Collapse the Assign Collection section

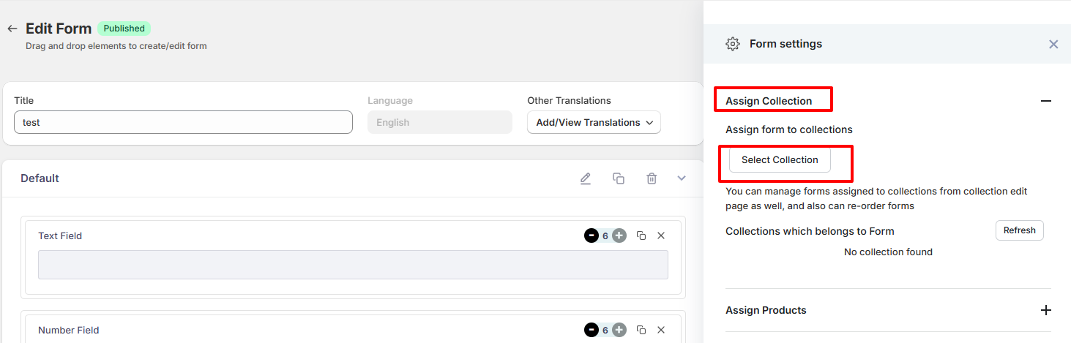click(1045, 101)
